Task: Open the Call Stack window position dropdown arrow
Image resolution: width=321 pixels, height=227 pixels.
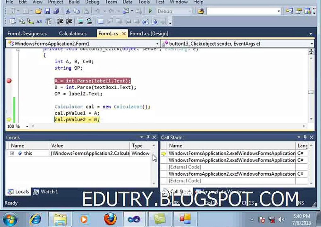Action: [x=299, y=137]
